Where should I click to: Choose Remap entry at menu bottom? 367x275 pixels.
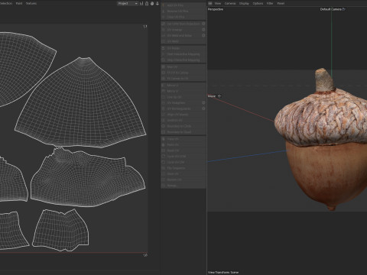183,186
